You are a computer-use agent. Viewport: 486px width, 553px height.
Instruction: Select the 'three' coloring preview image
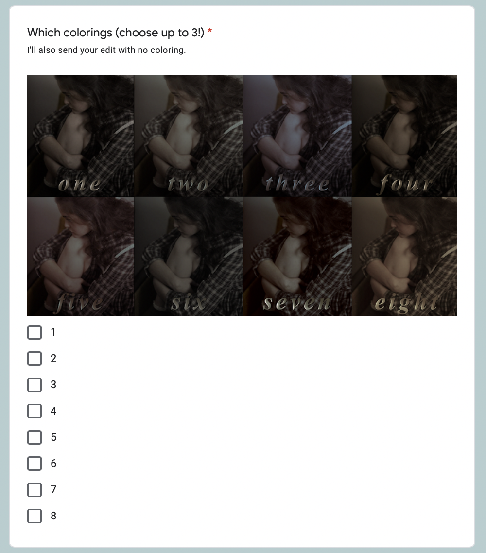(297, 136)
